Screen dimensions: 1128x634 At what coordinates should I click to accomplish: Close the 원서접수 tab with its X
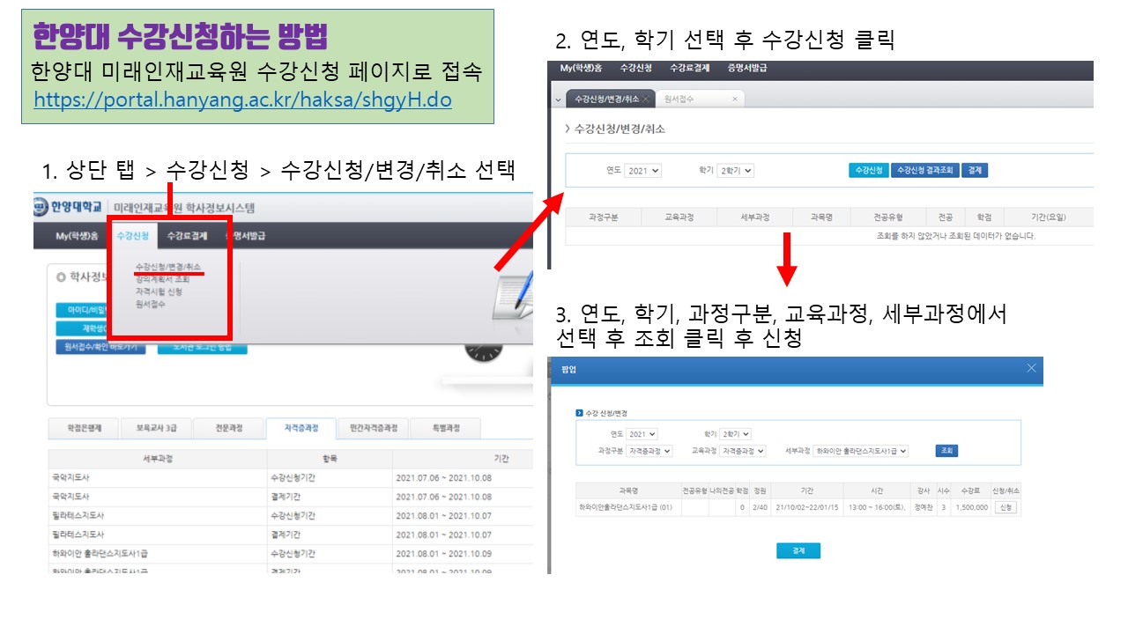coord(735,100)
